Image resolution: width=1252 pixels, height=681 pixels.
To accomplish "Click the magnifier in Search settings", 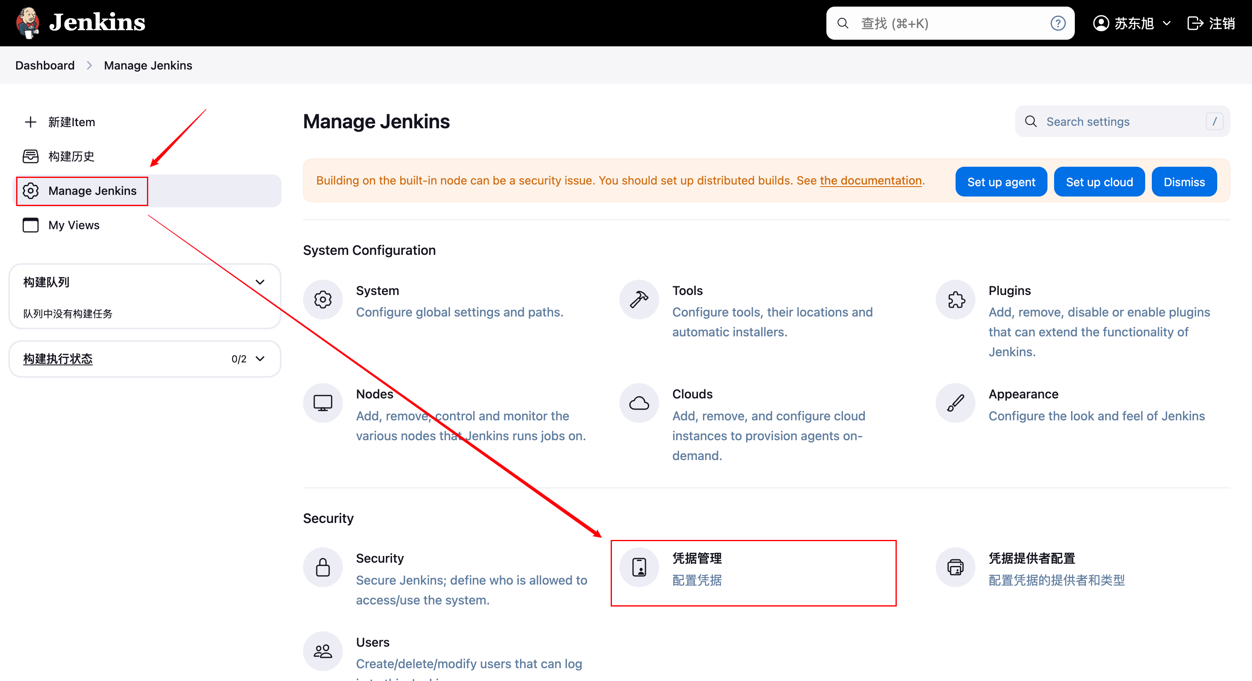I will [1030, 122].
